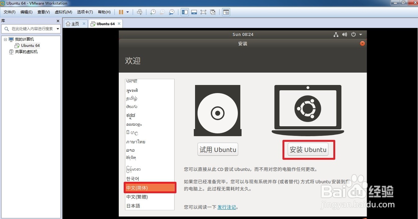Select ລາວ in the language list
Image resolution: width=418 pixels, height=219 pixels.
[150, 150]
